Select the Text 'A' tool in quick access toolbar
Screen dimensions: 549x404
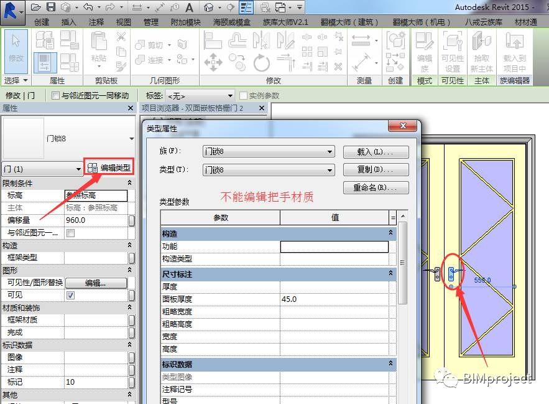(190, 7)
